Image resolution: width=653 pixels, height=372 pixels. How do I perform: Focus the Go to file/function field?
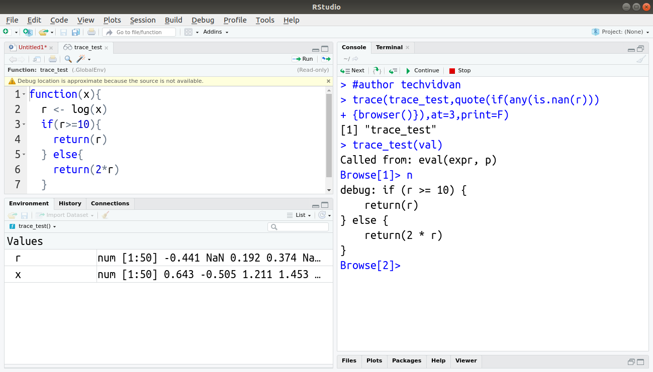139,32
